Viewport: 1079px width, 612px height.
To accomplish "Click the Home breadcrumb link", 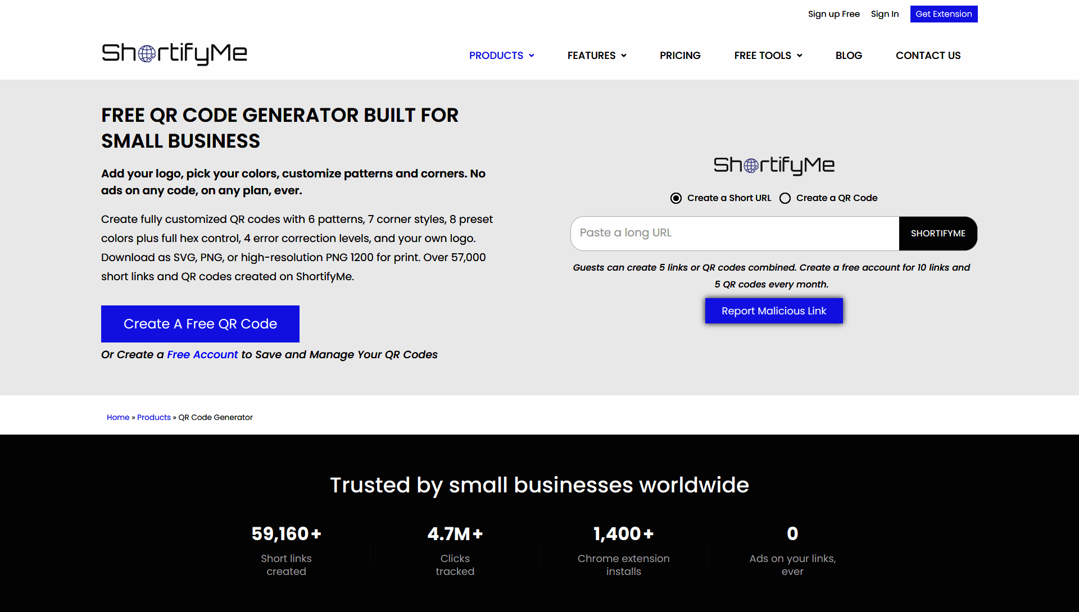I will coord(118,417).
